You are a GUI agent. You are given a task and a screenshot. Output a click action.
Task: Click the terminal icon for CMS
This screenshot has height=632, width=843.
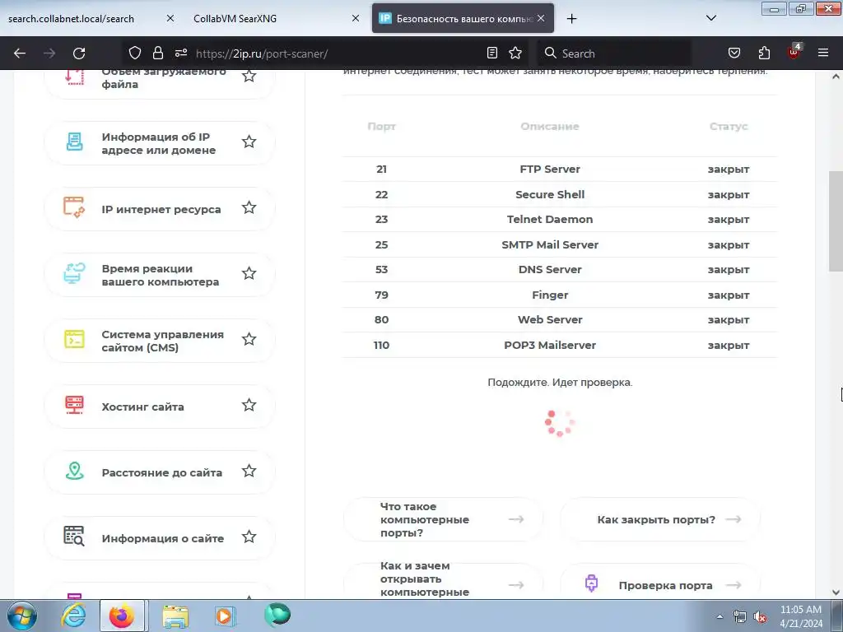pos(74,339)
